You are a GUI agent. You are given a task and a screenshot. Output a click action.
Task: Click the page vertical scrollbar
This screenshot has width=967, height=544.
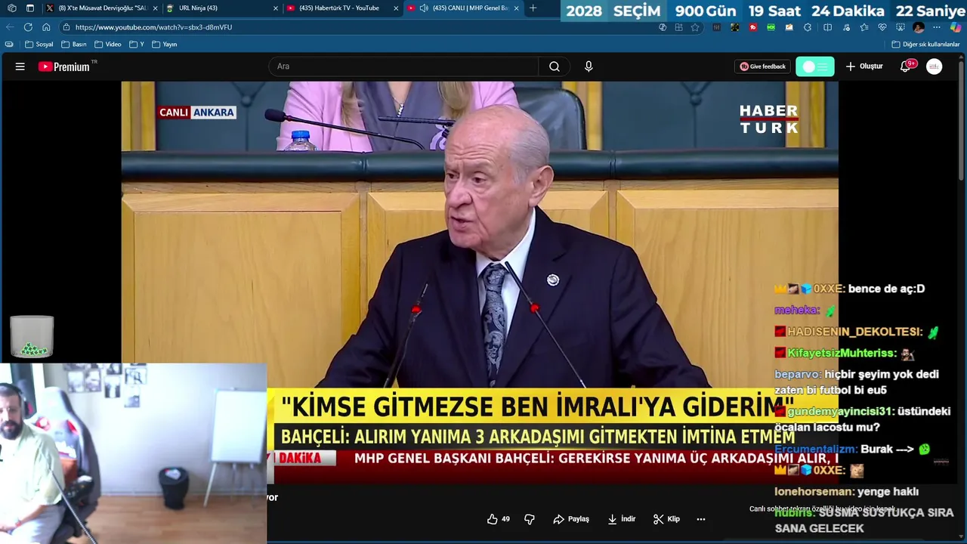point(962,121)
